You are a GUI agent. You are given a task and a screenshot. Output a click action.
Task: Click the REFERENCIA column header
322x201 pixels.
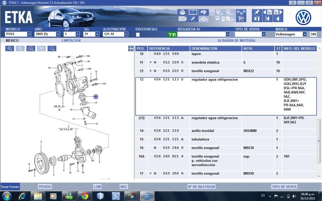(x=169, y=49)
